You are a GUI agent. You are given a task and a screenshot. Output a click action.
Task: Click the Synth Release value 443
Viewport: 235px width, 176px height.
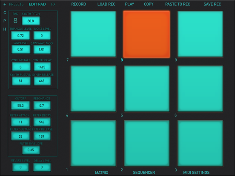(42, 81)
